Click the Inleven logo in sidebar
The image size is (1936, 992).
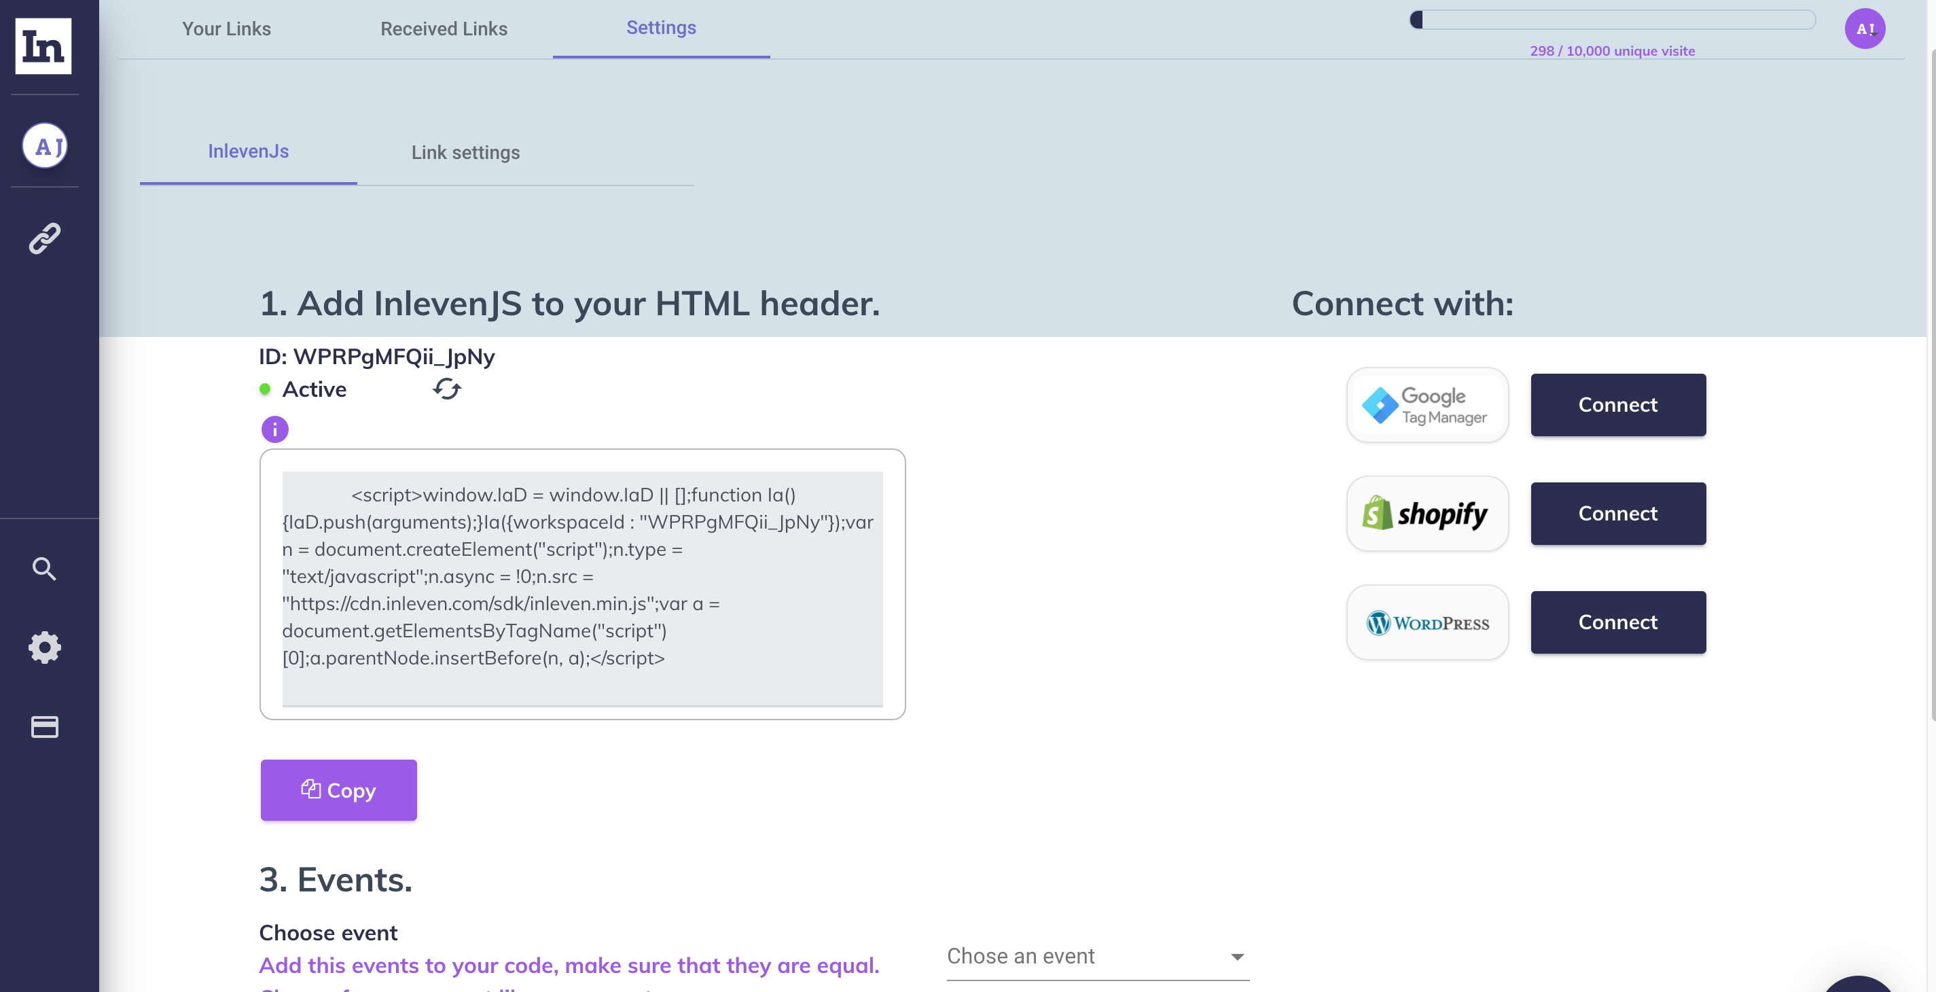(43, 46)
